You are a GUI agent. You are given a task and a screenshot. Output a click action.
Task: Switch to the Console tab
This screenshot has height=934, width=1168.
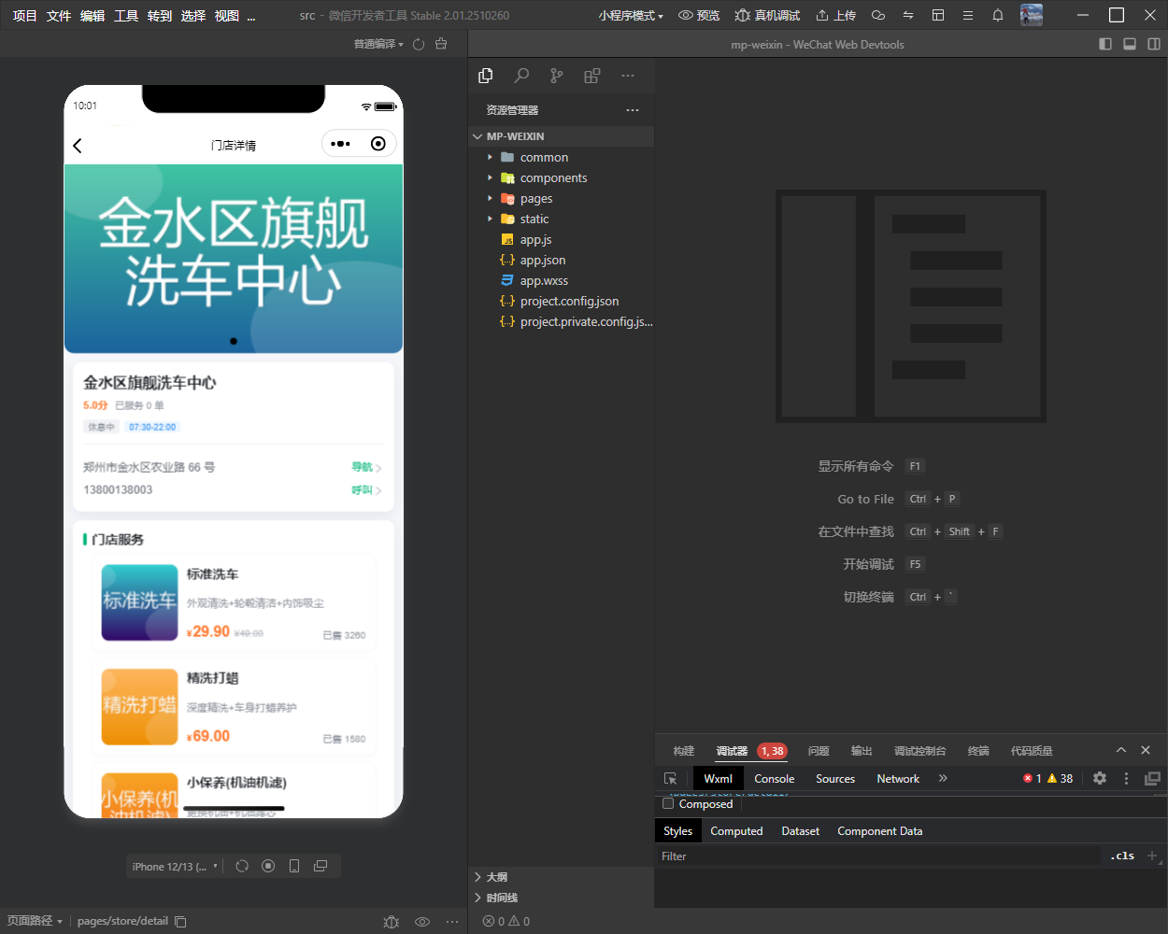tap(775, 779)
